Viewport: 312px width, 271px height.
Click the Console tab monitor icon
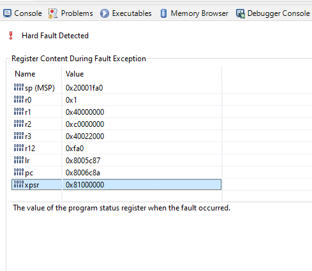(7, 13)
